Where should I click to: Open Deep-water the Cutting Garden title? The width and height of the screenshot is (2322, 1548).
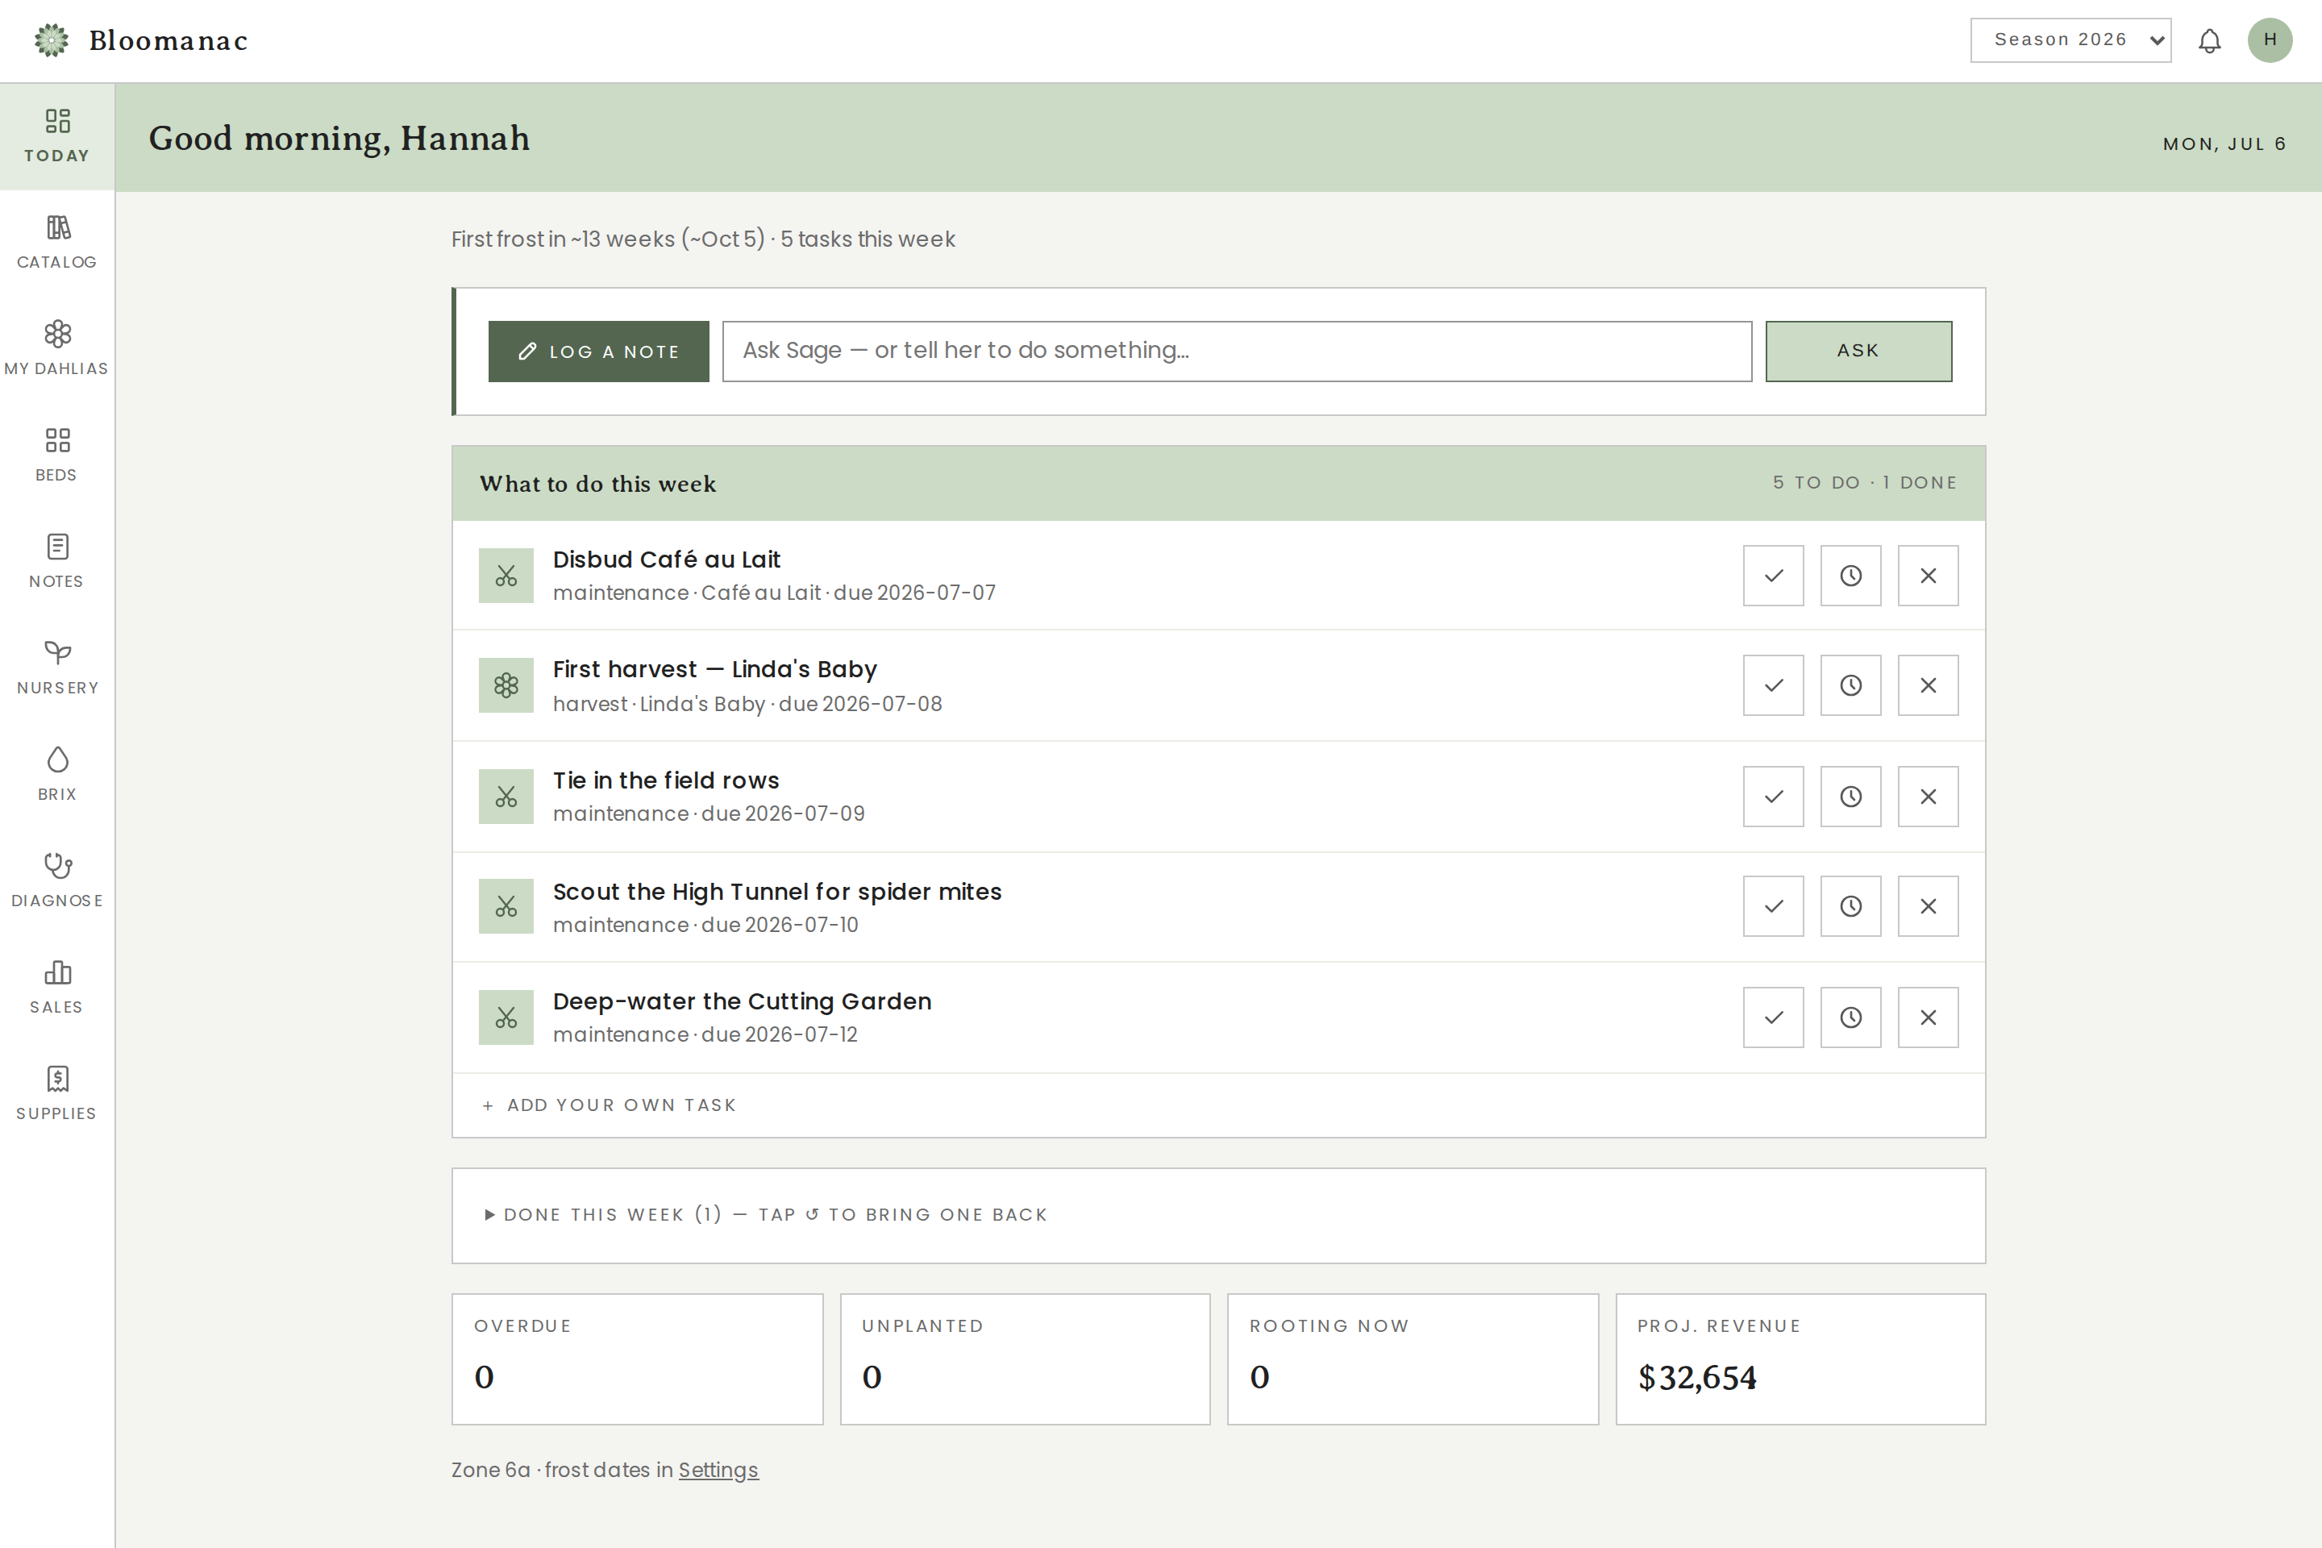coord(743,1002)
